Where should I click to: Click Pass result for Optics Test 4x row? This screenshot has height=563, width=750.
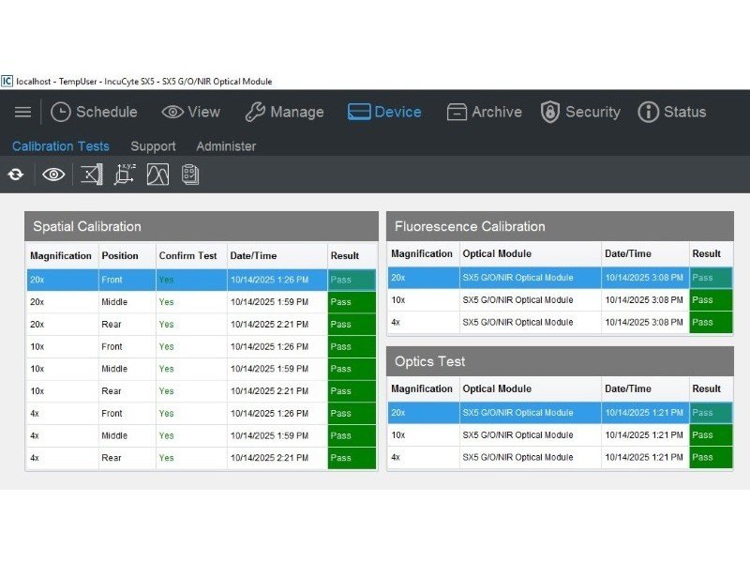[711, 457]
